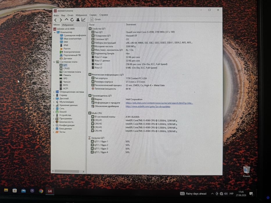Image resolution: width=271 pixels, height=203 pixels.
Task: Select the Память memory module icon
Action: coord(61,75)
